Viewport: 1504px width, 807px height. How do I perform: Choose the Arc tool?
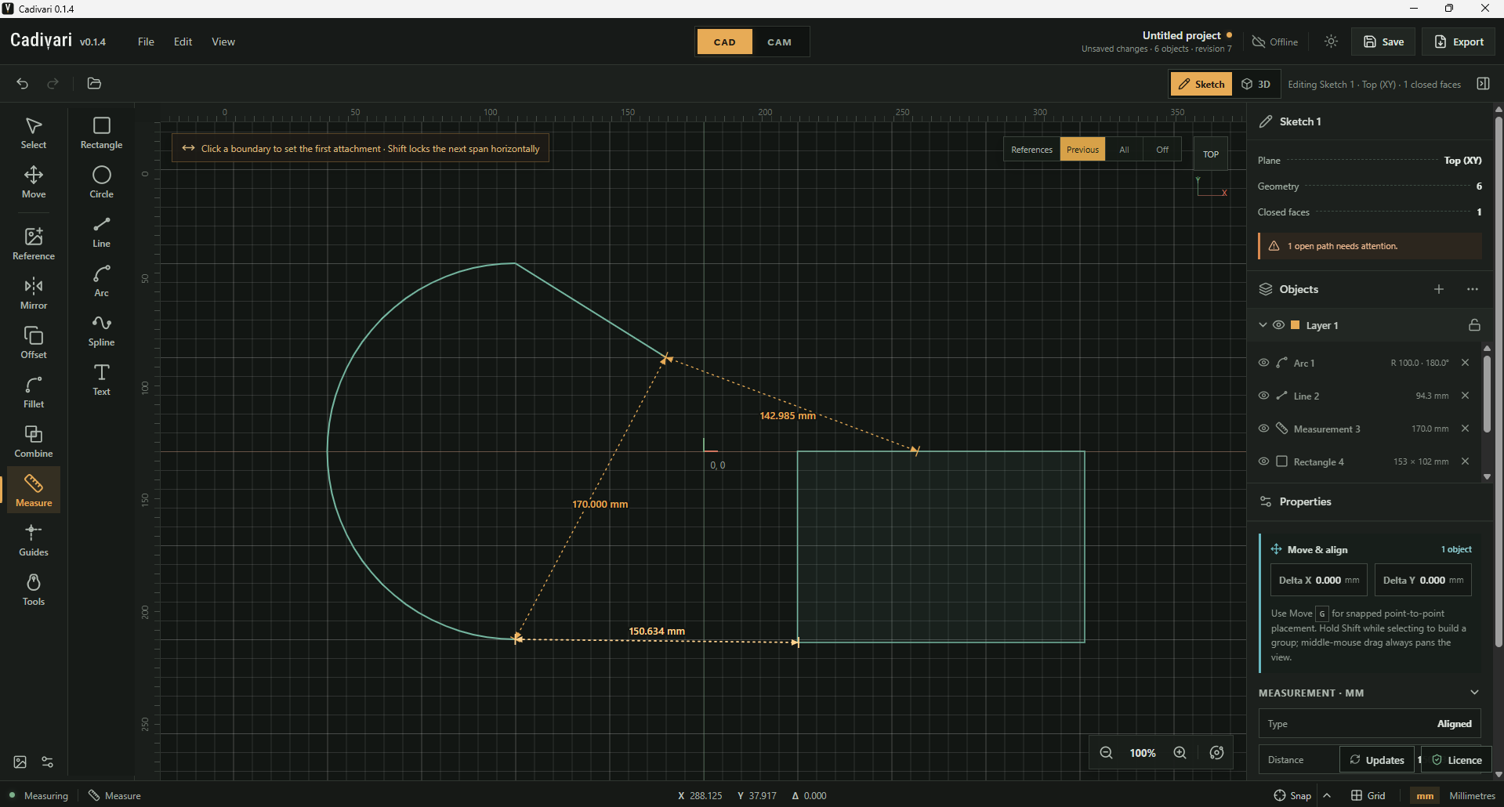(102, 281)
